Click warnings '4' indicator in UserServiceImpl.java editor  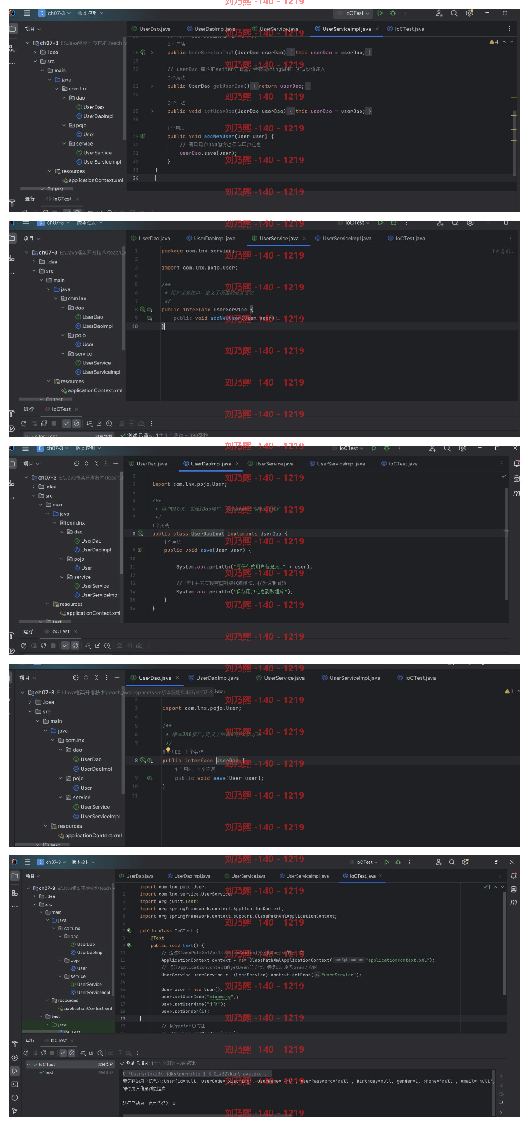[x=494, y=42]
